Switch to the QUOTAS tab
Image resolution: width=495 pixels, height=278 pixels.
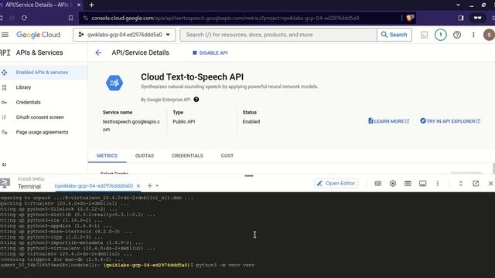pyautogui.click(x=145, y=156)
